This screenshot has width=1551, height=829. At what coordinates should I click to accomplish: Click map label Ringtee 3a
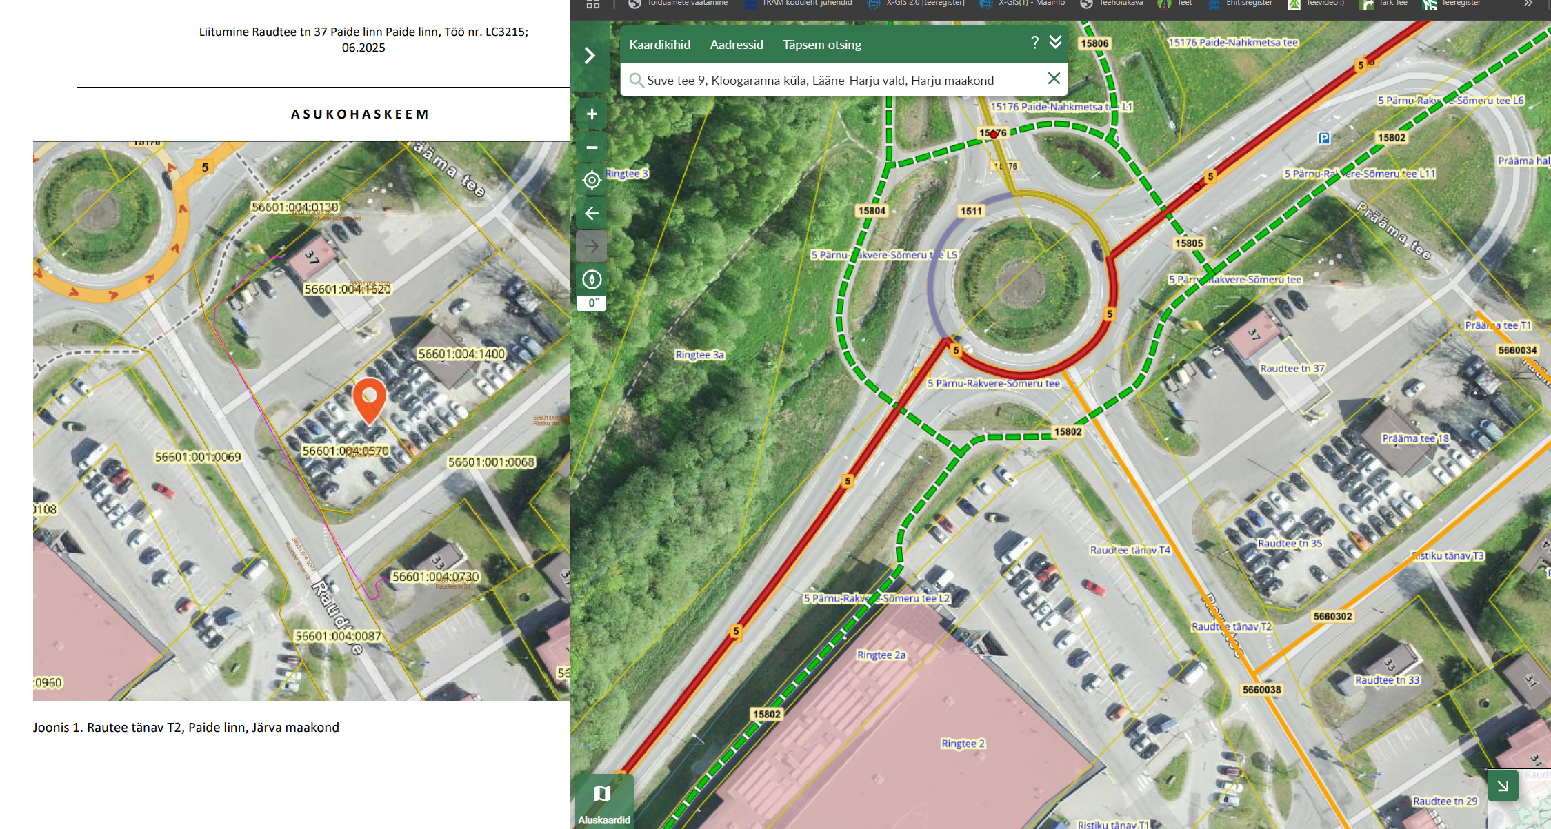[x=699, y=355]
